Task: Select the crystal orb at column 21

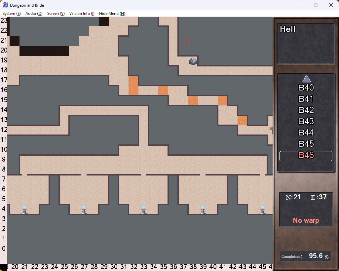Action: [x=24, y=210]
